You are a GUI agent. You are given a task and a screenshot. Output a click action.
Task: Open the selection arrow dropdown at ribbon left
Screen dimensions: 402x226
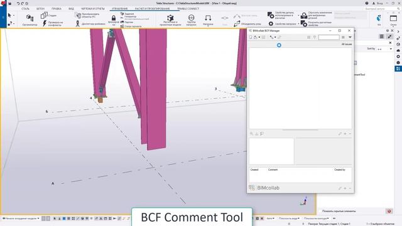(14, 16)
